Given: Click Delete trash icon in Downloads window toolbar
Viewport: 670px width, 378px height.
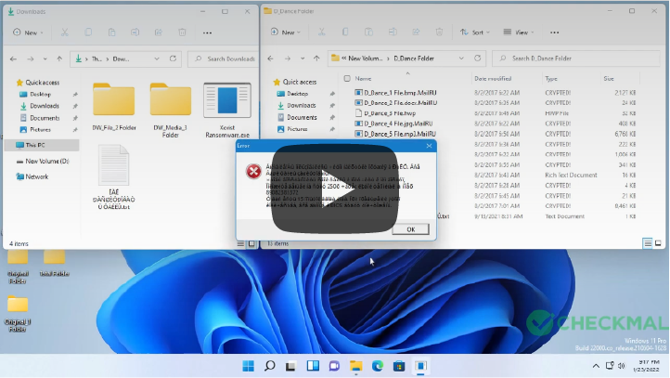Looking at the screenshot, I should tap(182, 33).
